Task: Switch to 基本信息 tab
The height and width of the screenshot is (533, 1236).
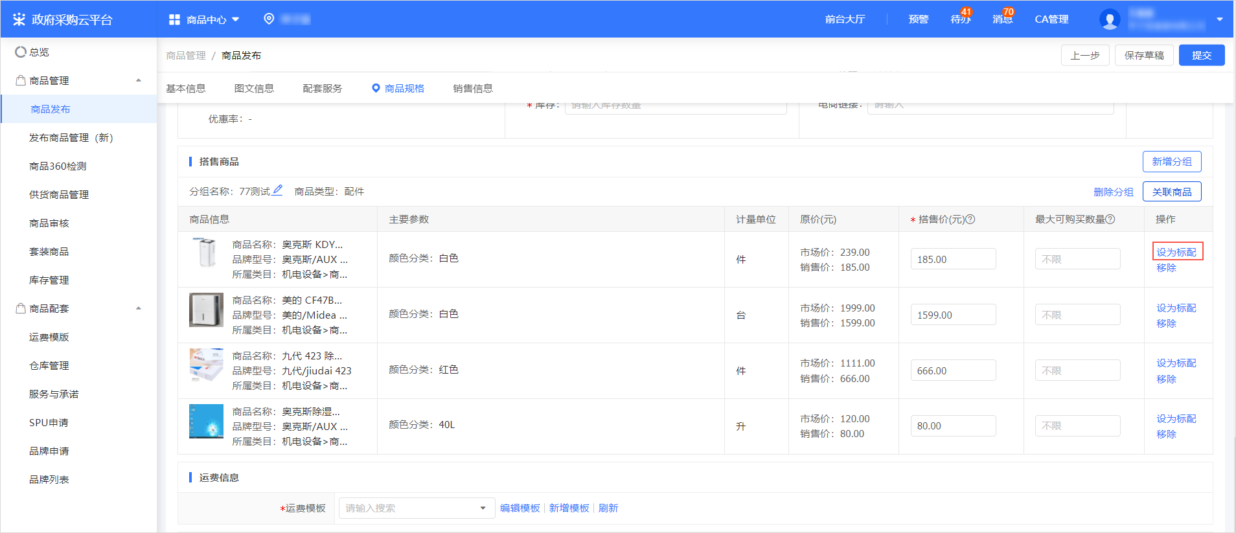Action: [x=186, y=89]
